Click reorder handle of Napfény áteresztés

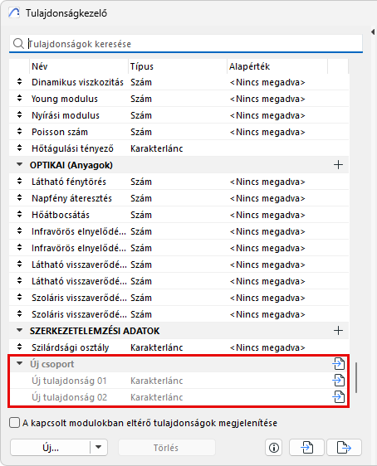(x=19, y=198)
